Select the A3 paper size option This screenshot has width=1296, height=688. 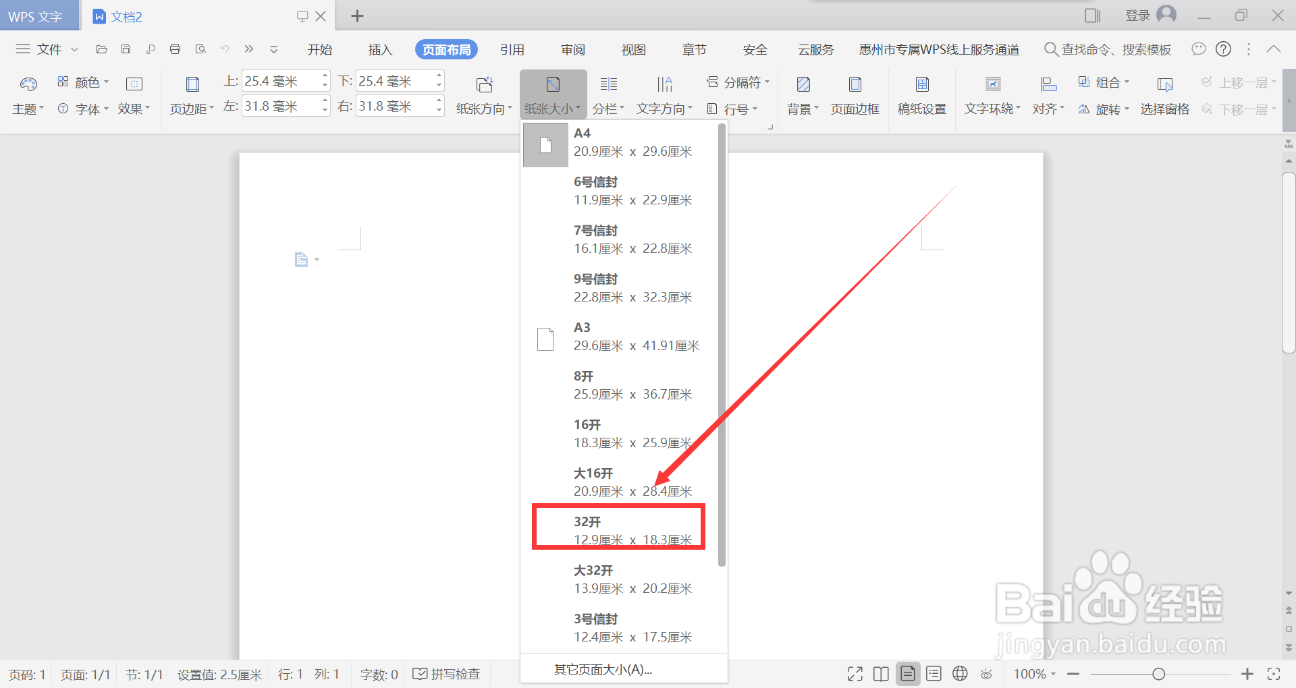click(x=620, y=337)
